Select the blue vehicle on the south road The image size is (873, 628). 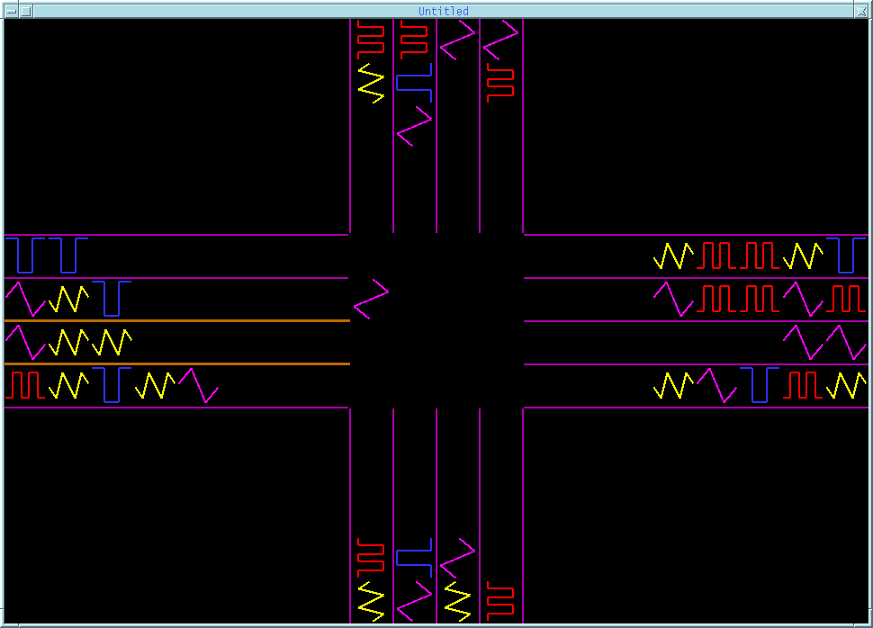tap(414, 557)
